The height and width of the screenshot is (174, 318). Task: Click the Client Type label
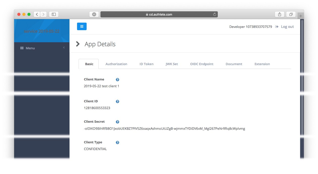click(x=93, y=142)
